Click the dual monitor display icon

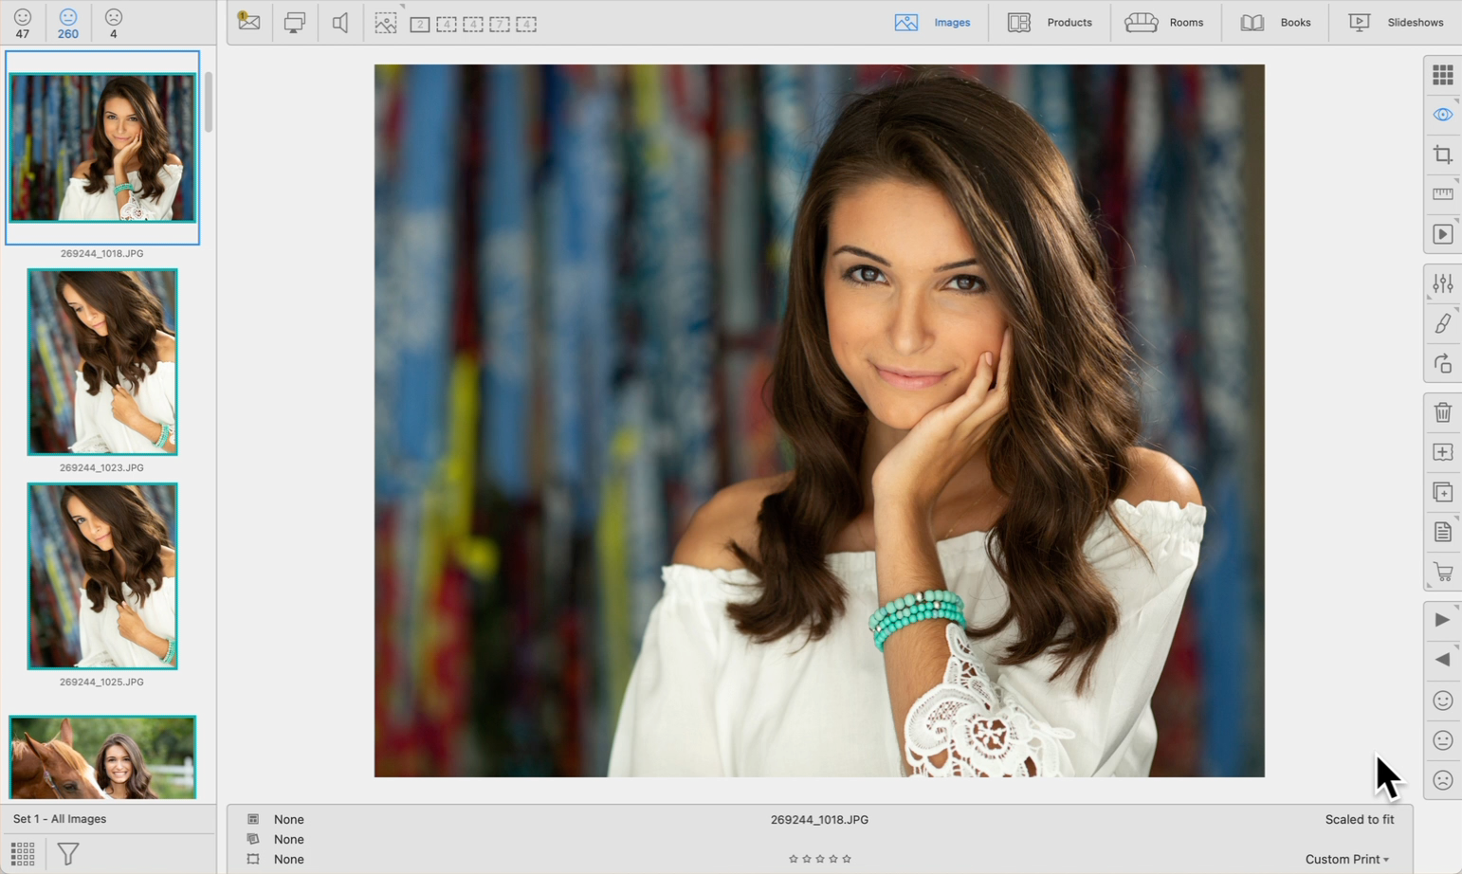click(x=295, y=23)
